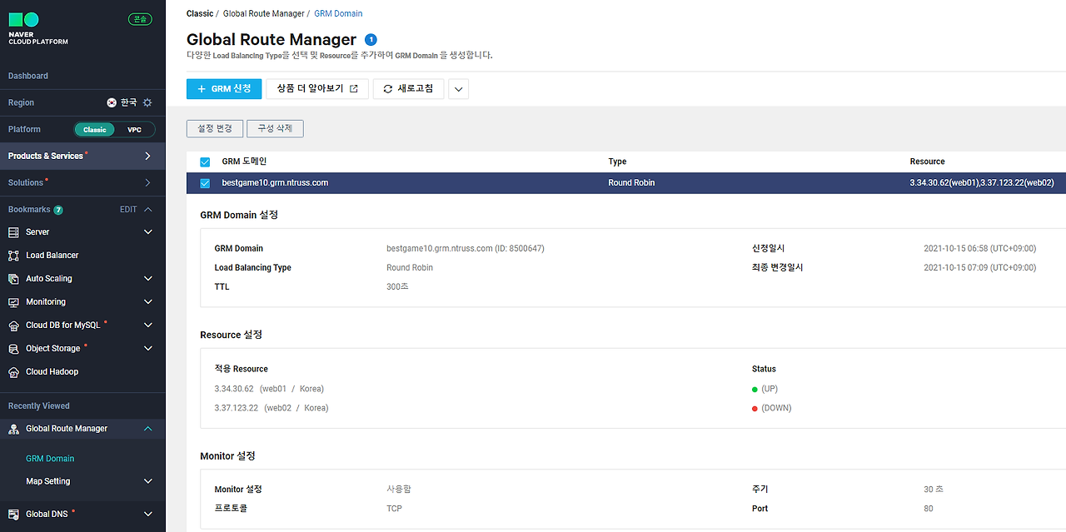Click the Korea flag region icon
This screenshot has height=532, width=1066.
coord(112,102)
